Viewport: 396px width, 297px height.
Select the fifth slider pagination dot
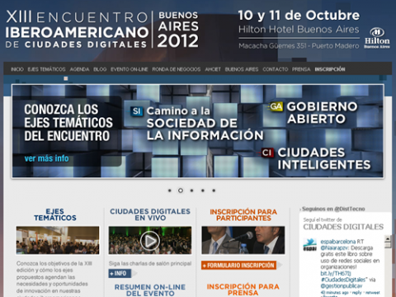[x=214, y=191]
